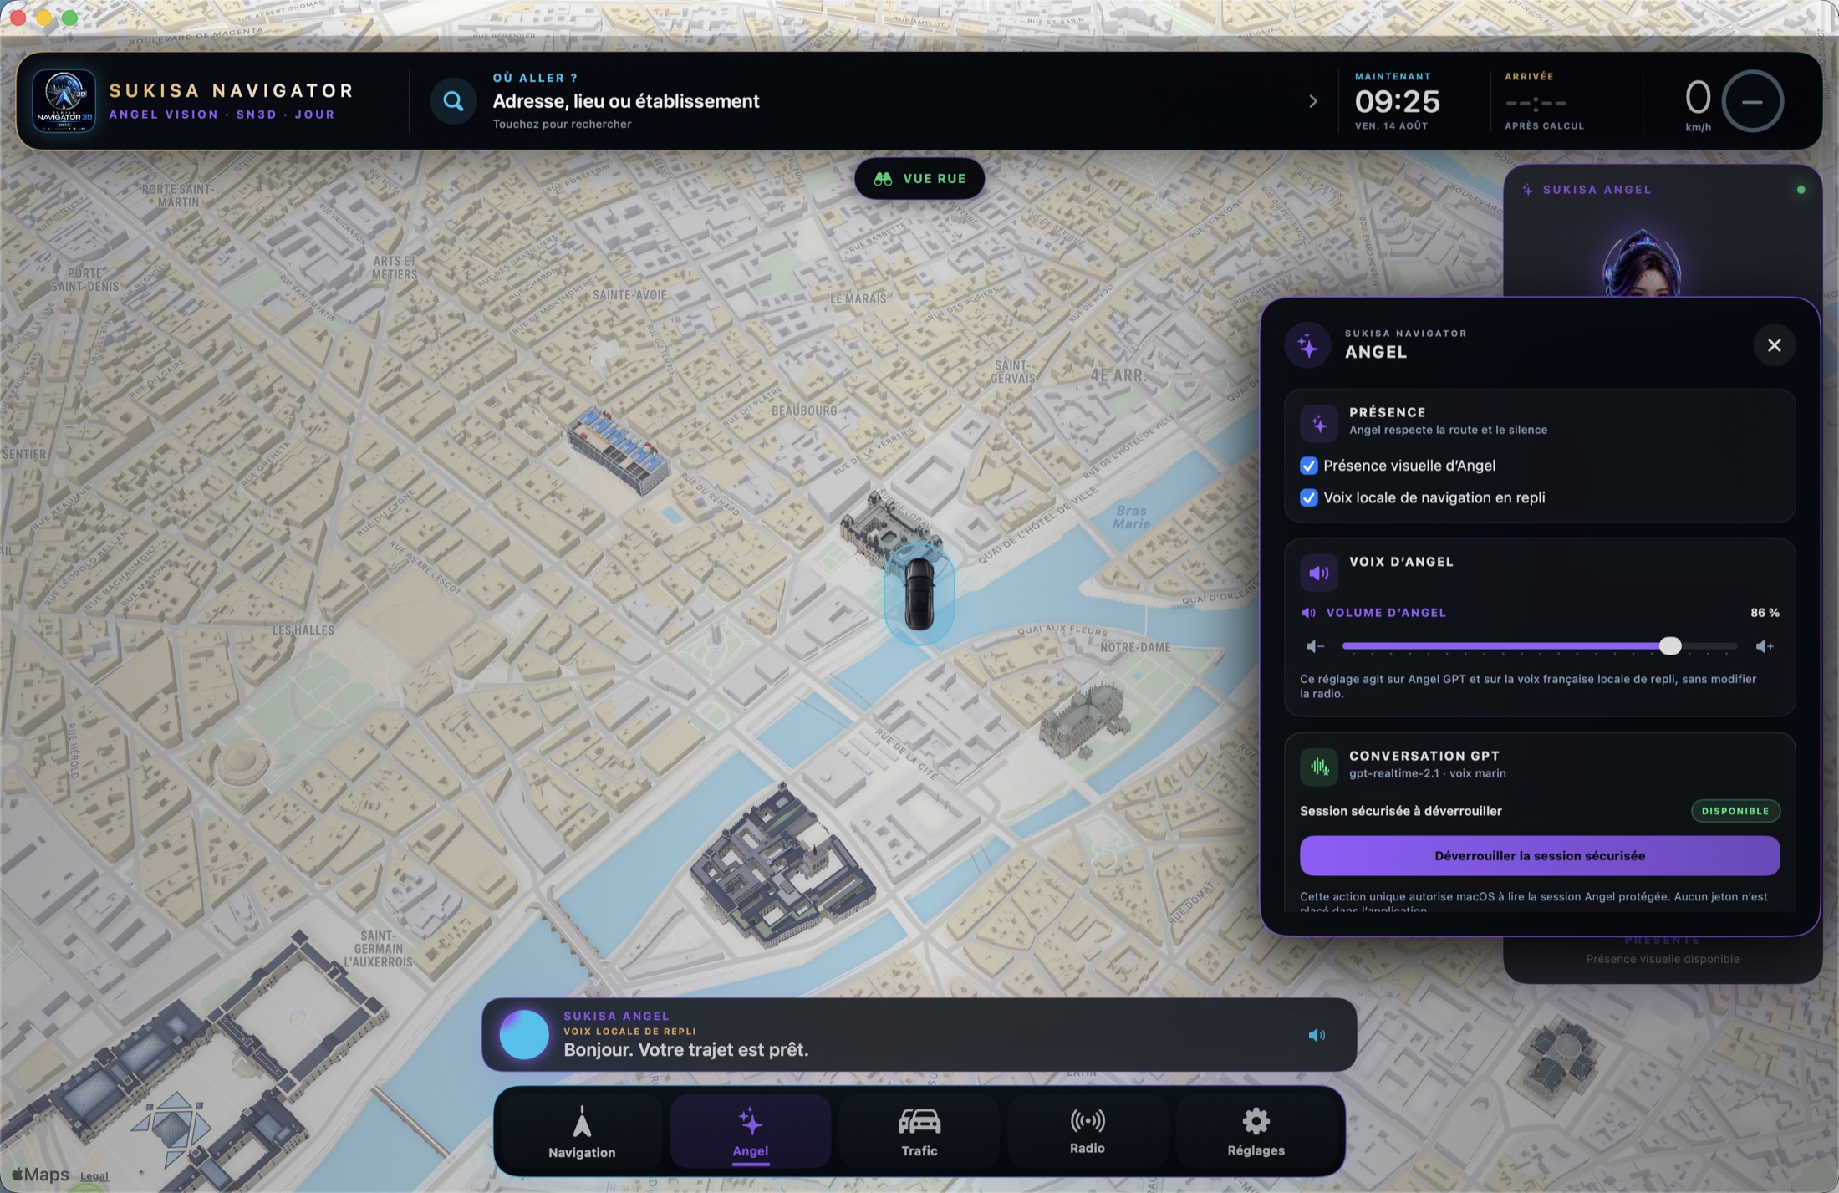Viewport: 1839px width, 1193px height.
Task: Toggle Voix locale de navigation en repli
Action: tap(1309, 498)
